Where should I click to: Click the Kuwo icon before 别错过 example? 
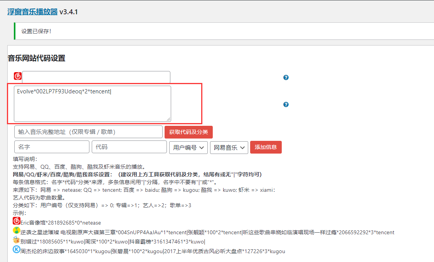pos(16,241)
